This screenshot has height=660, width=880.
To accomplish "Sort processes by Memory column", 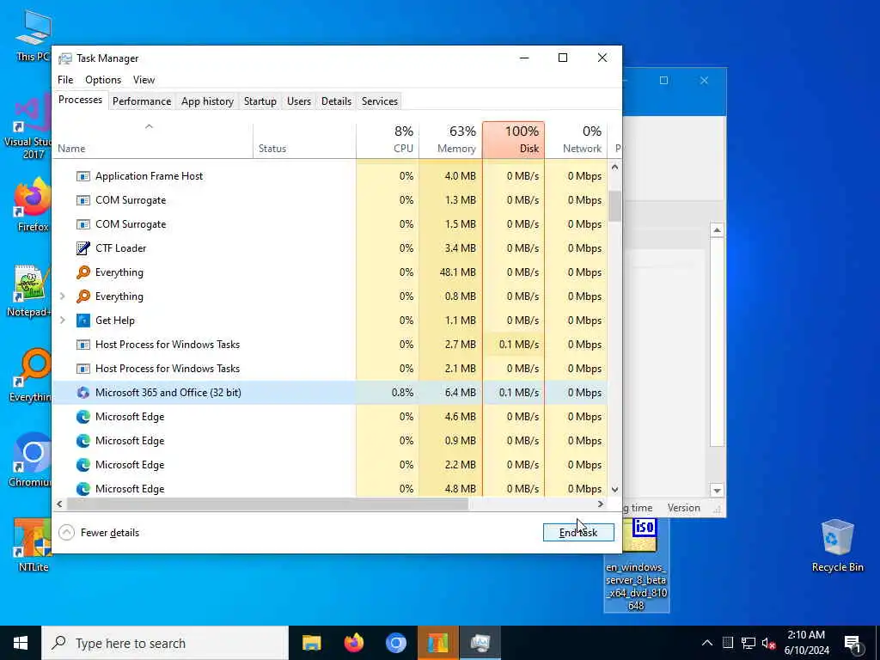I will (450, 140).
